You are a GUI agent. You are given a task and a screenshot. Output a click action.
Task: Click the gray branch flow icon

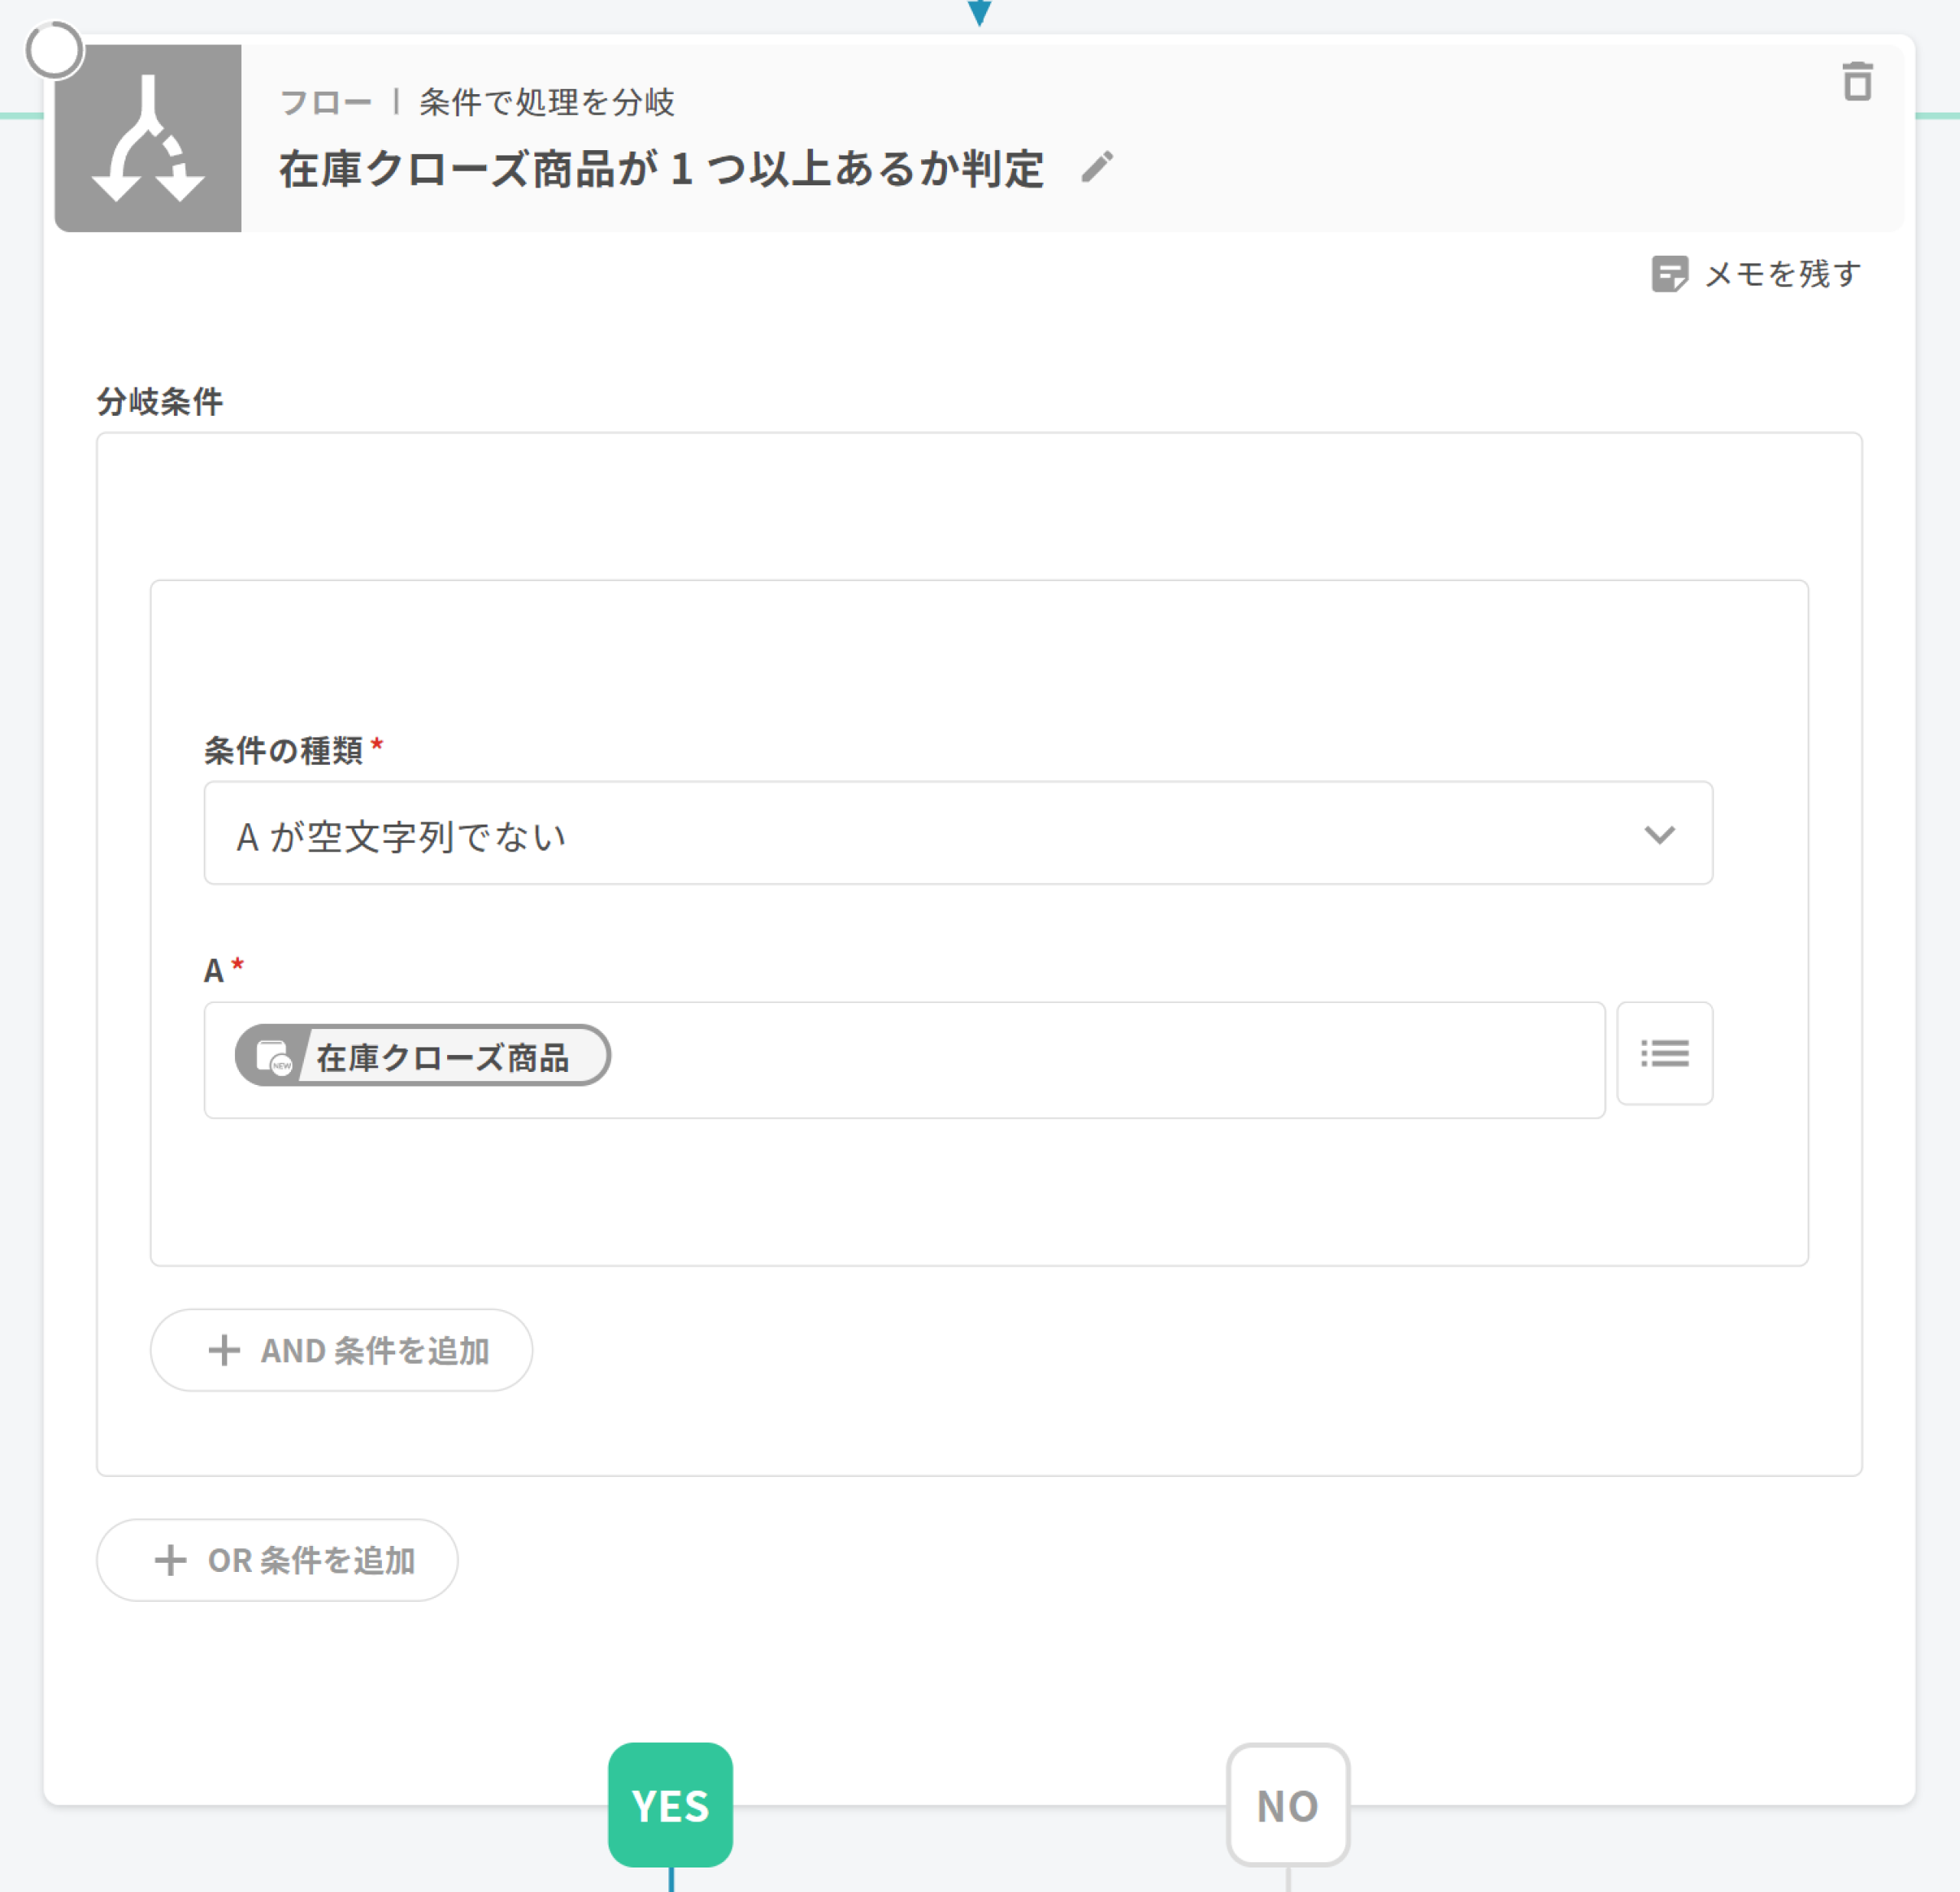tap(148, 138)
